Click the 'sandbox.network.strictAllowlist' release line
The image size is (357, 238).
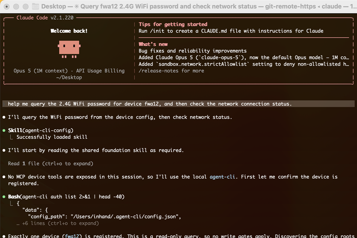point(243,64)
